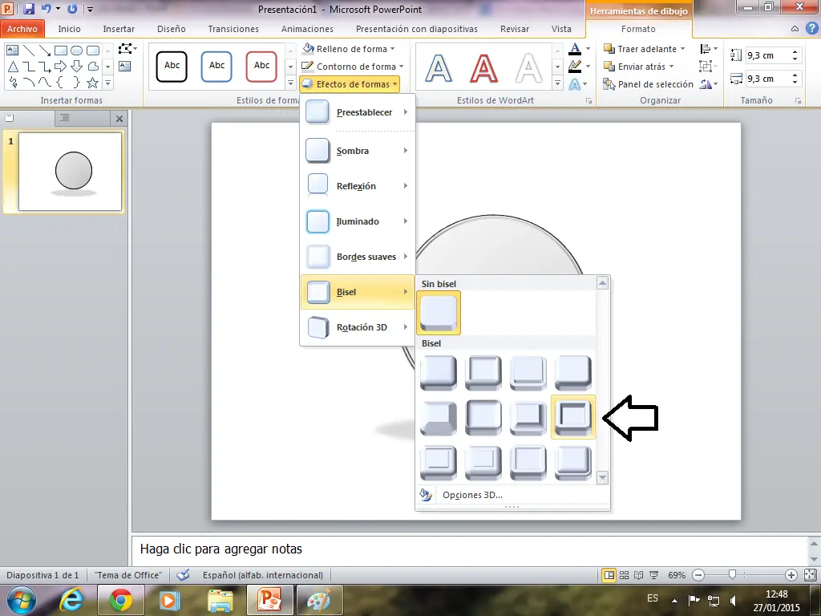Image resolution: width=821 pixels, height=616 pixels.
Task: Open Enviar atrás dropdown arrow
Action: (671, 67)
